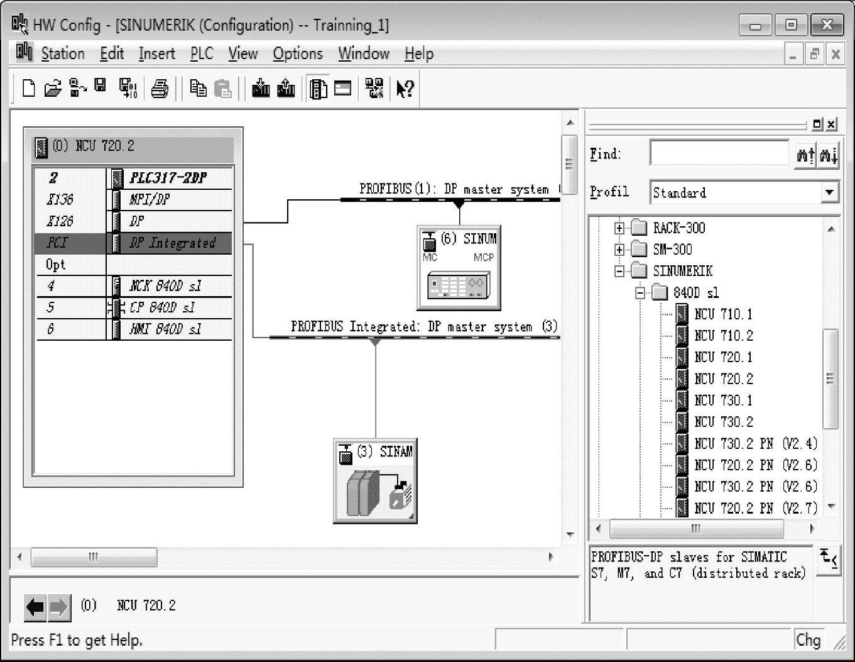Click the catalog tree vertical scrollbar thumb
Viewport: 855px width, 662px height.
click(830, 379)
